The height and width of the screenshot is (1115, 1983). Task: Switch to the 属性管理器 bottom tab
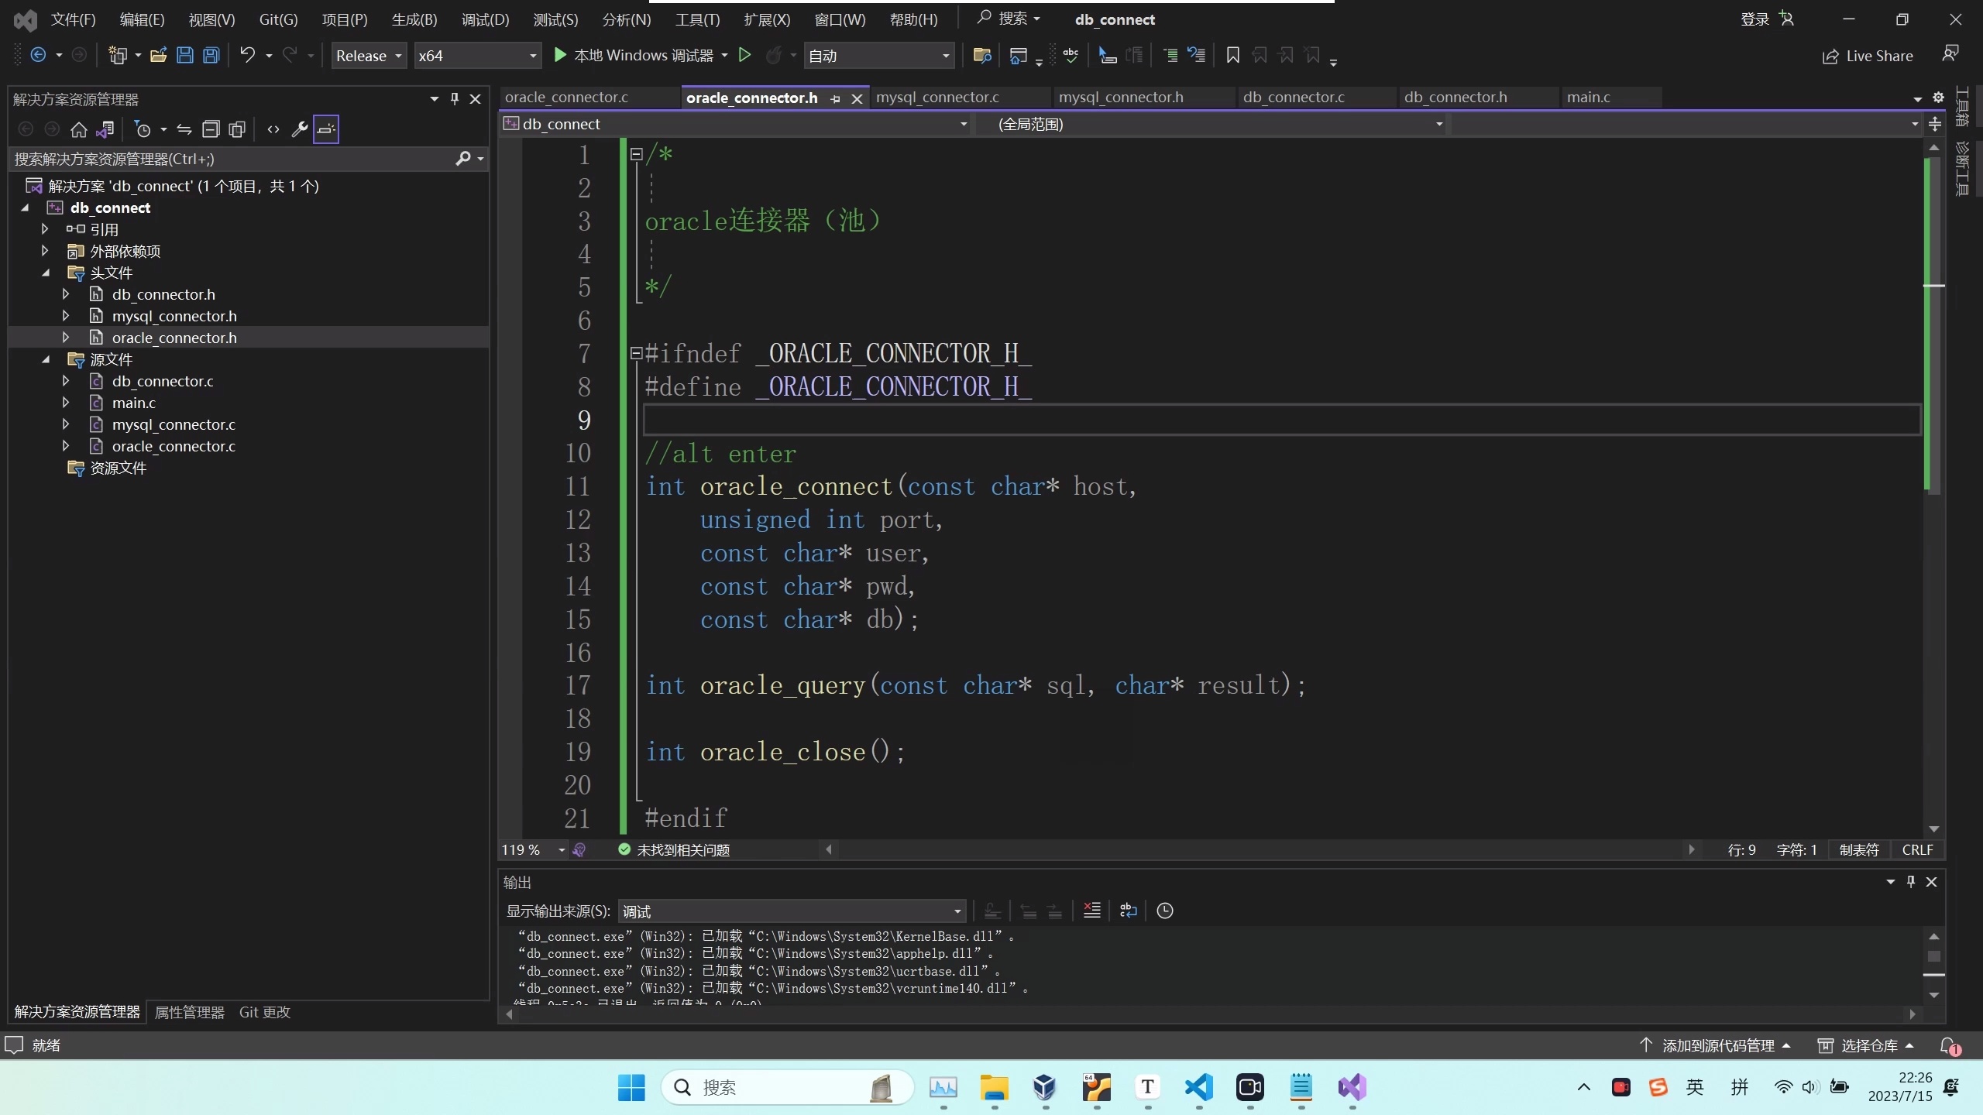pos(189,1012)
